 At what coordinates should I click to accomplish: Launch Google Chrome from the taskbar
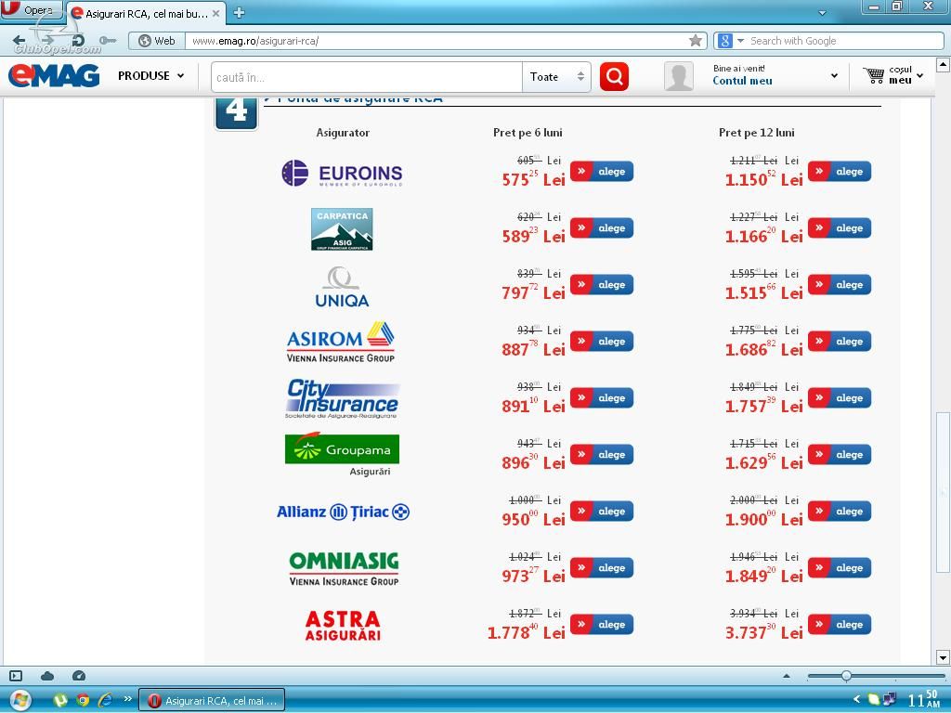click(x=83, y=700)
